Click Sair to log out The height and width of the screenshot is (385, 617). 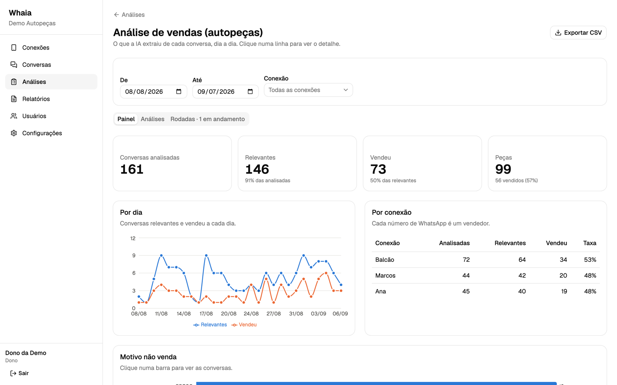click(x=19, y=373)
